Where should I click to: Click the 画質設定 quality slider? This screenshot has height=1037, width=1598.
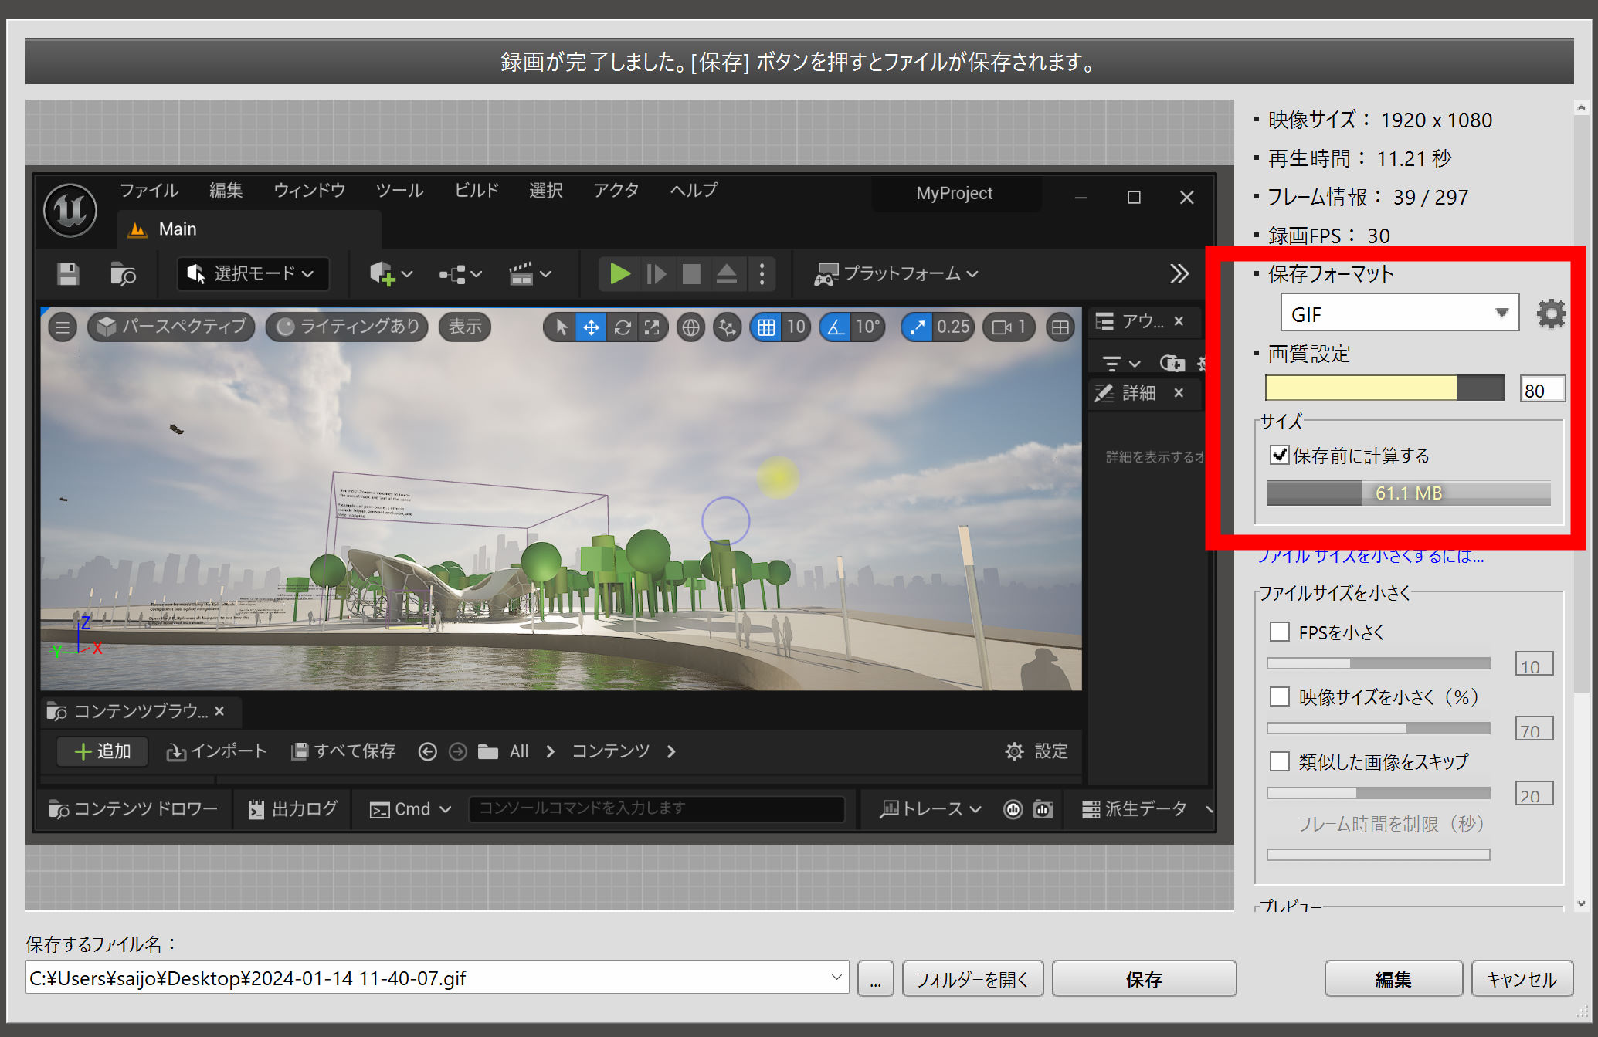click(1383, 388)
